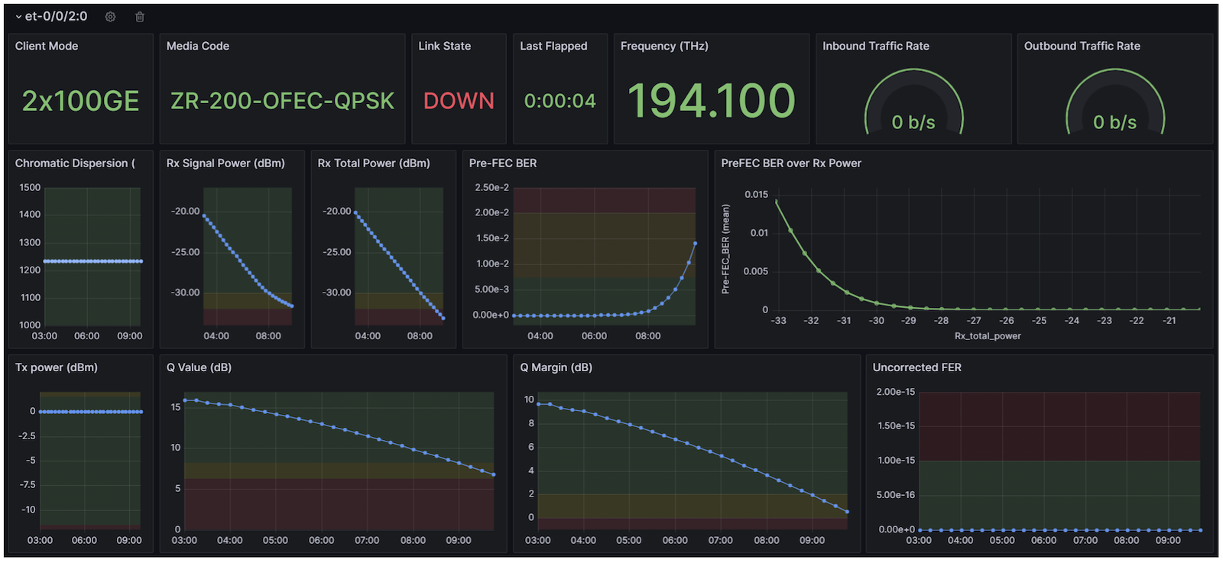This screenshot has width=1223, height=563.
Task: Open the Tx power (dBm) panel title
Action: tap(57, 367)
